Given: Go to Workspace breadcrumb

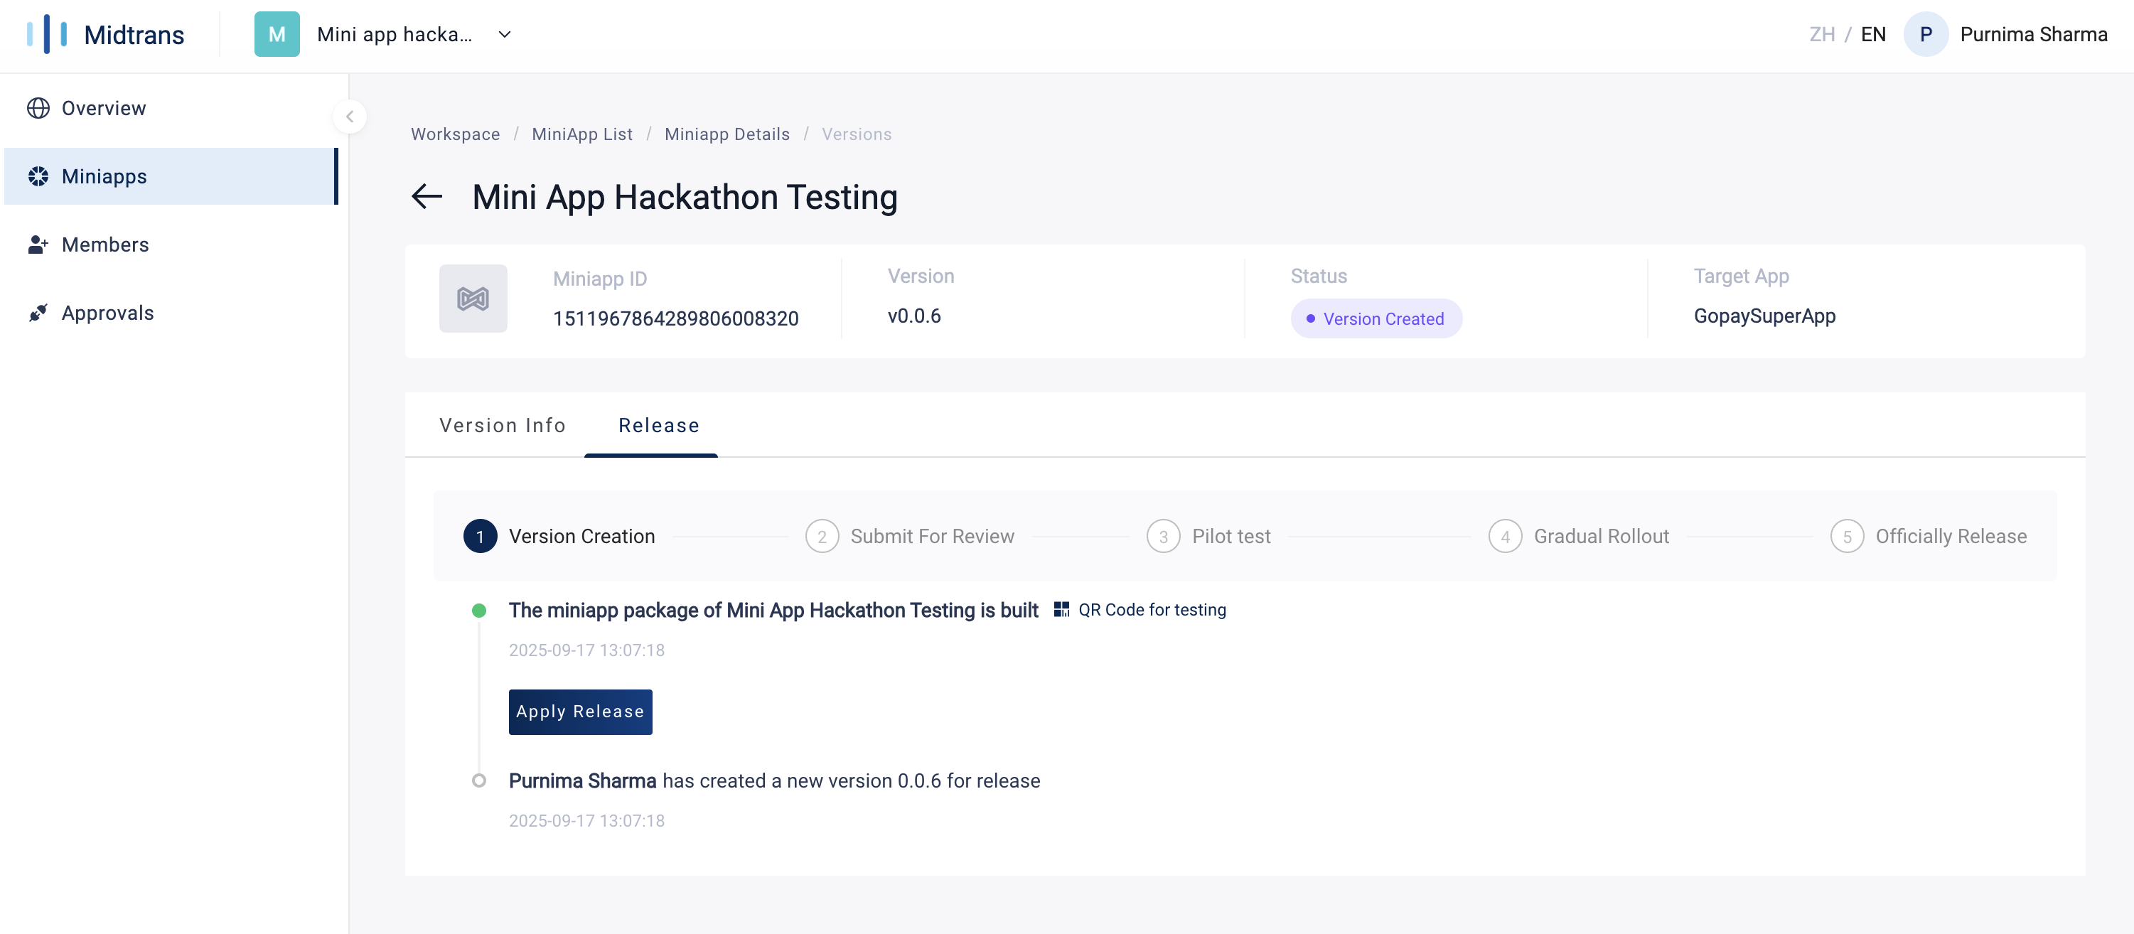Looking at the screenshot, I should click(x=456, y=134).
